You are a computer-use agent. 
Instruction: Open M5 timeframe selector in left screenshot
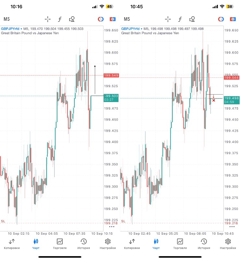(x=6, y=19)
